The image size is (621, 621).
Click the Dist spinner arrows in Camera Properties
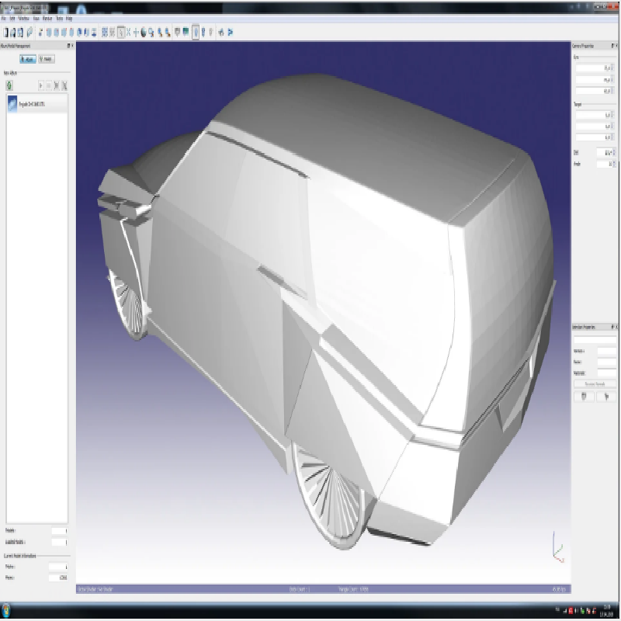click(612, 153)
